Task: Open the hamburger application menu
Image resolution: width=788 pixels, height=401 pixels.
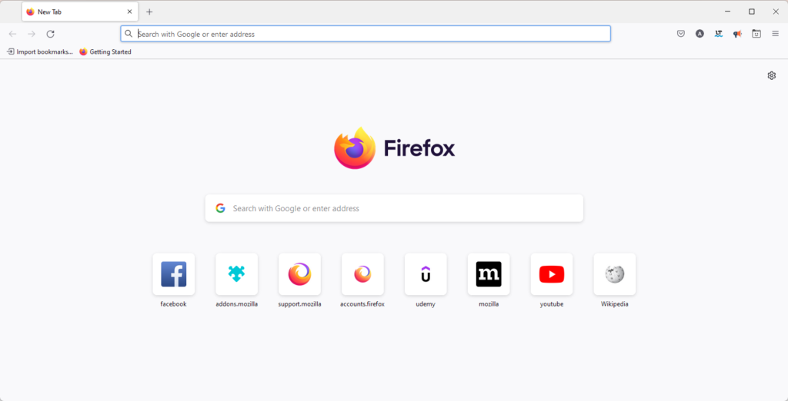Action: click(776, 34)
